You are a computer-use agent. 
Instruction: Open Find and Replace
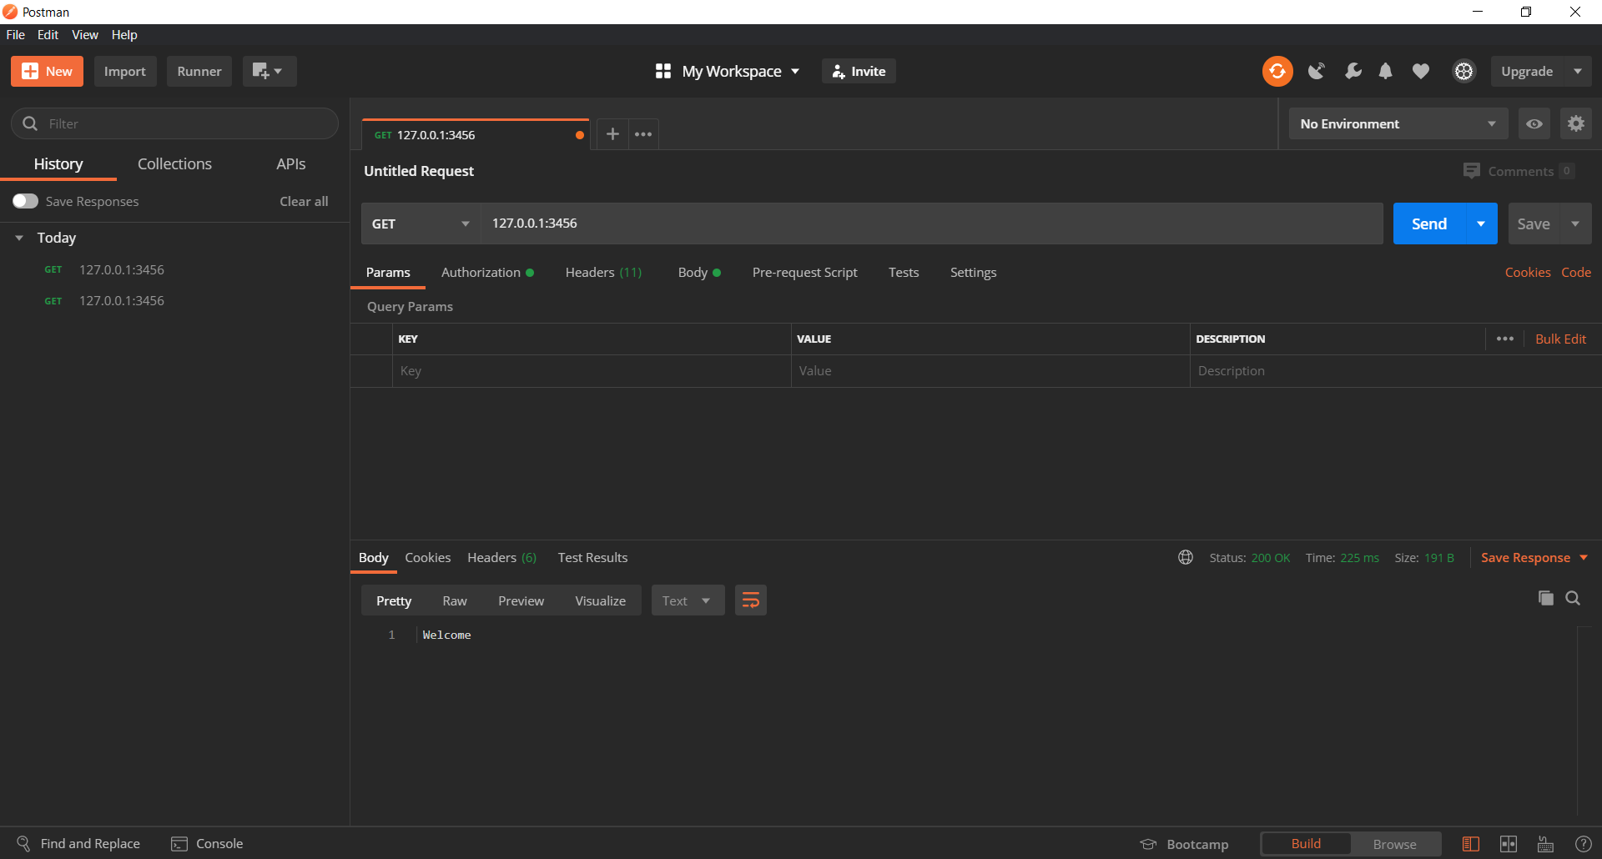[78, 844]
